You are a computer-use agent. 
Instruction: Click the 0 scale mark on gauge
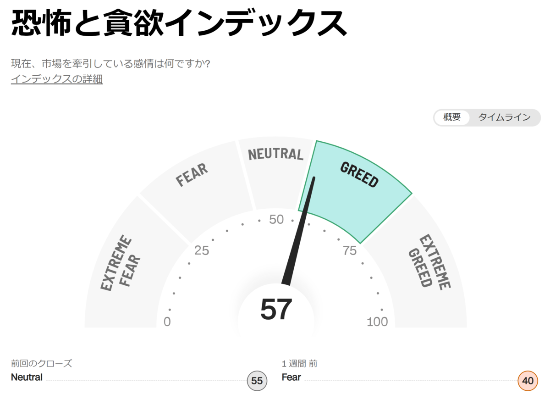pos(167,322)
